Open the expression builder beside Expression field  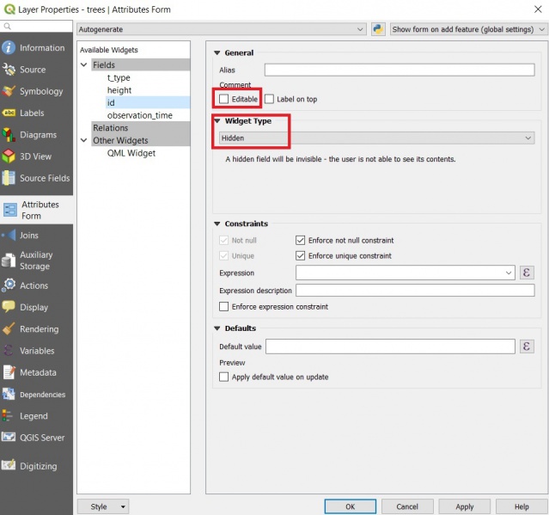[527, 273]
